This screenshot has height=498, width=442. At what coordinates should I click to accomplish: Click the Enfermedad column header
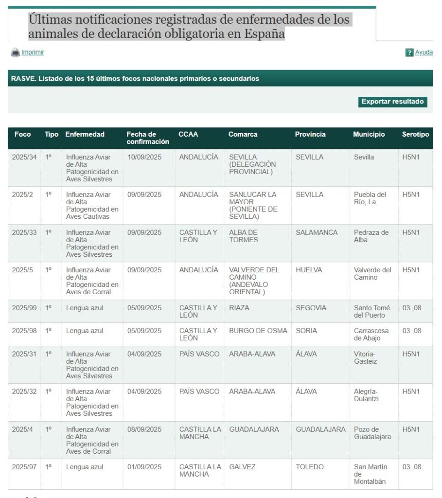click(85, 135)
